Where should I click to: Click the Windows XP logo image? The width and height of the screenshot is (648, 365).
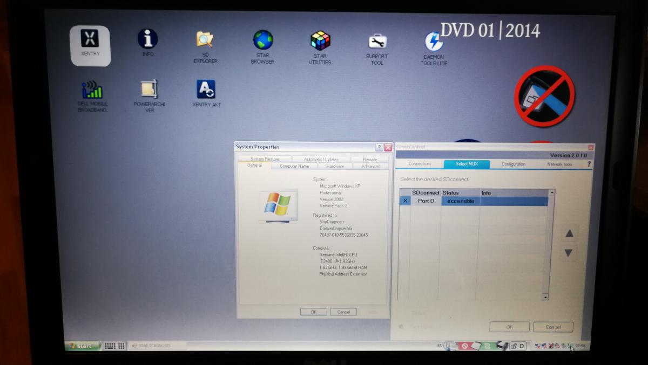[x=279, y=205]
